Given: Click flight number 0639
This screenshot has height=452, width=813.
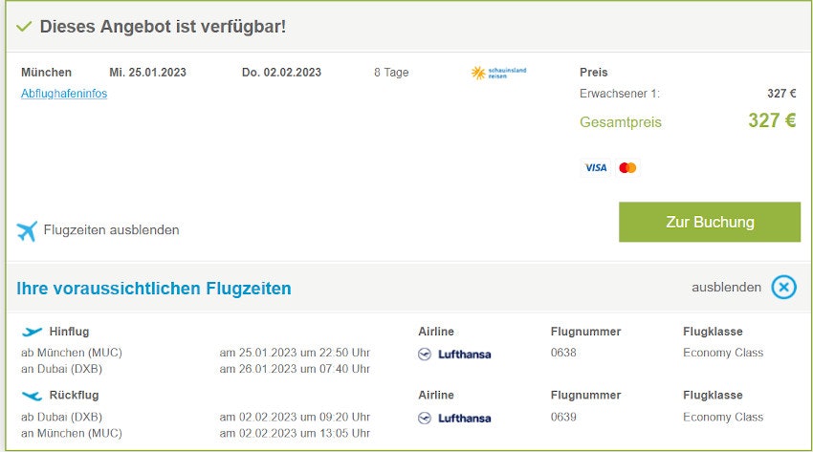Looking at the screenshot, I should pos(563,417).
